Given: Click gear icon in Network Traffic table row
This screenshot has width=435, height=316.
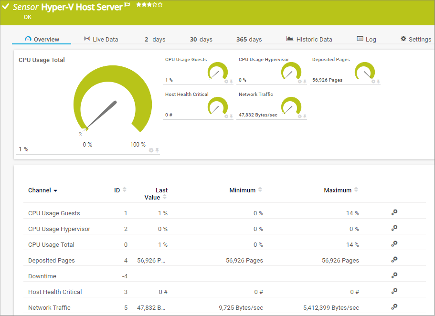Looking at the screenshot, I should click(394, 307).
